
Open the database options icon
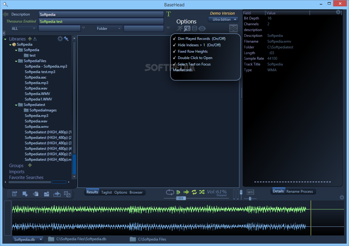[195, 29]
